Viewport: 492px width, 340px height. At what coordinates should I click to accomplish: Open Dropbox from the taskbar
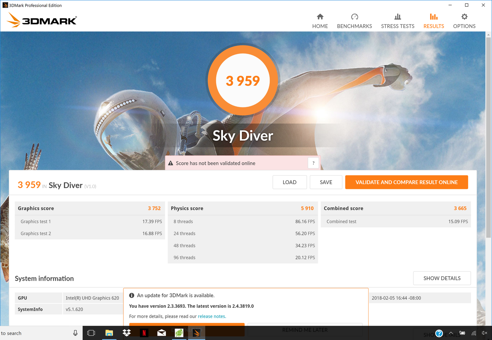coord(127,333)
